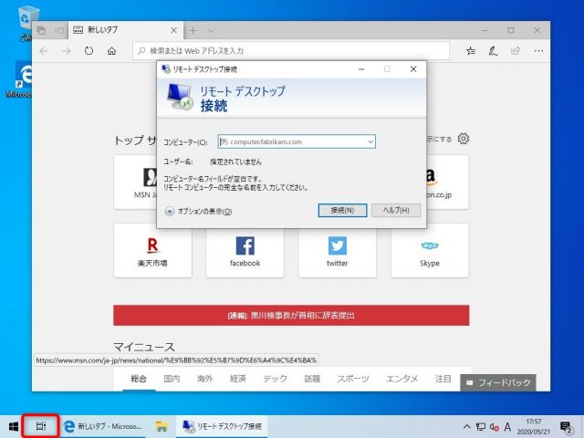Go back in the Edge browser
The height and width of the screenshot is (438, 584).
point(44,51)
